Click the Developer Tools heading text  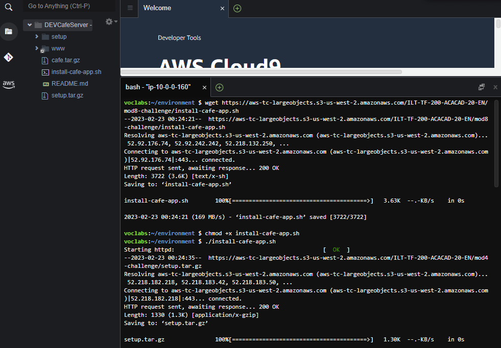[x=179, y=38]
